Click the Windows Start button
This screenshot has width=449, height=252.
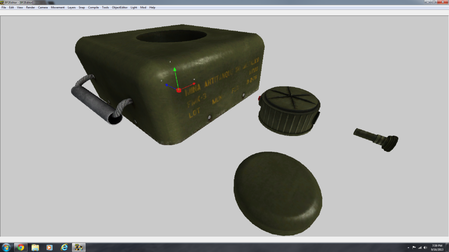coord(7,247)
